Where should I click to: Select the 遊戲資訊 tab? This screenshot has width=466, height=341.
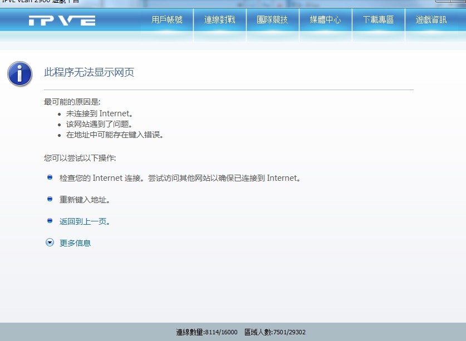(431, 20)
